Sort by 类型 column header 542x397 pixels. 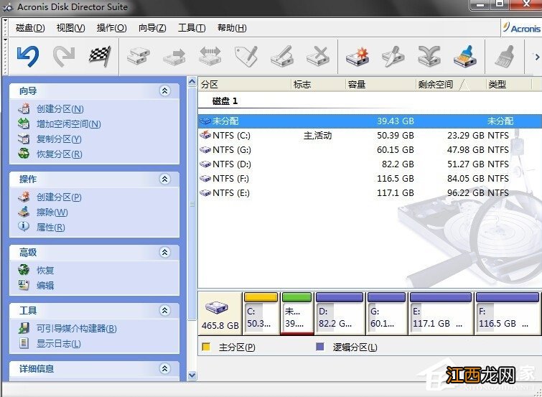(508, 85)
